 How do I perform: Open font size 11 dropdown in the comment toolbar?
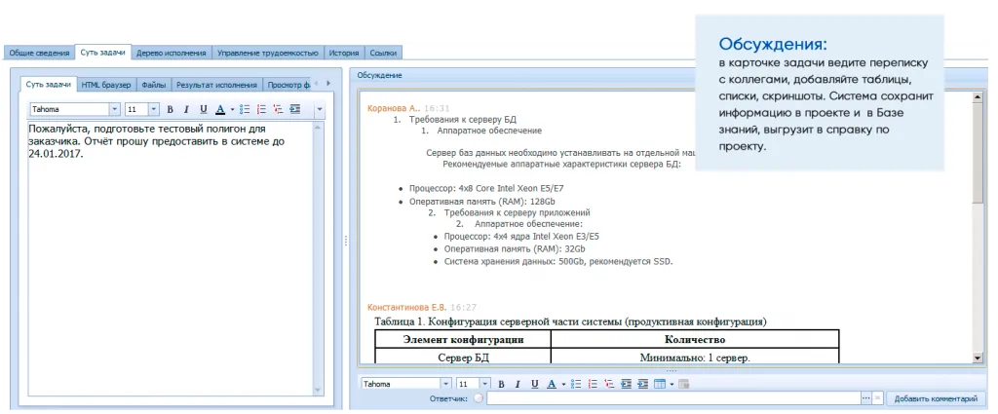[x=486, y=384]
